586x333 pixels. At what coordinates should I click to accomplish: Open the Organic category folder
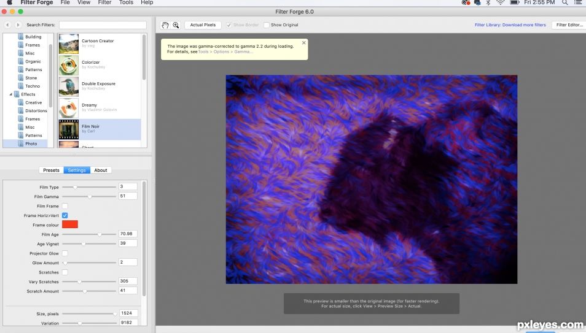pos(29,61)
